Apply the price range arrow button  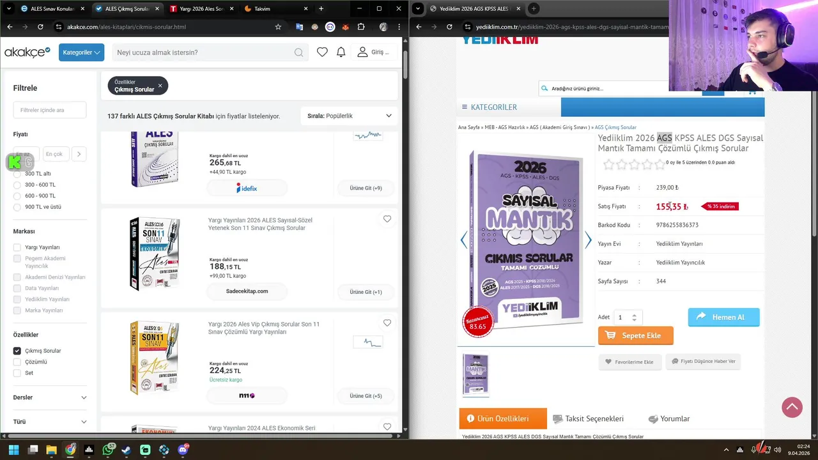[x=79, y=154]
